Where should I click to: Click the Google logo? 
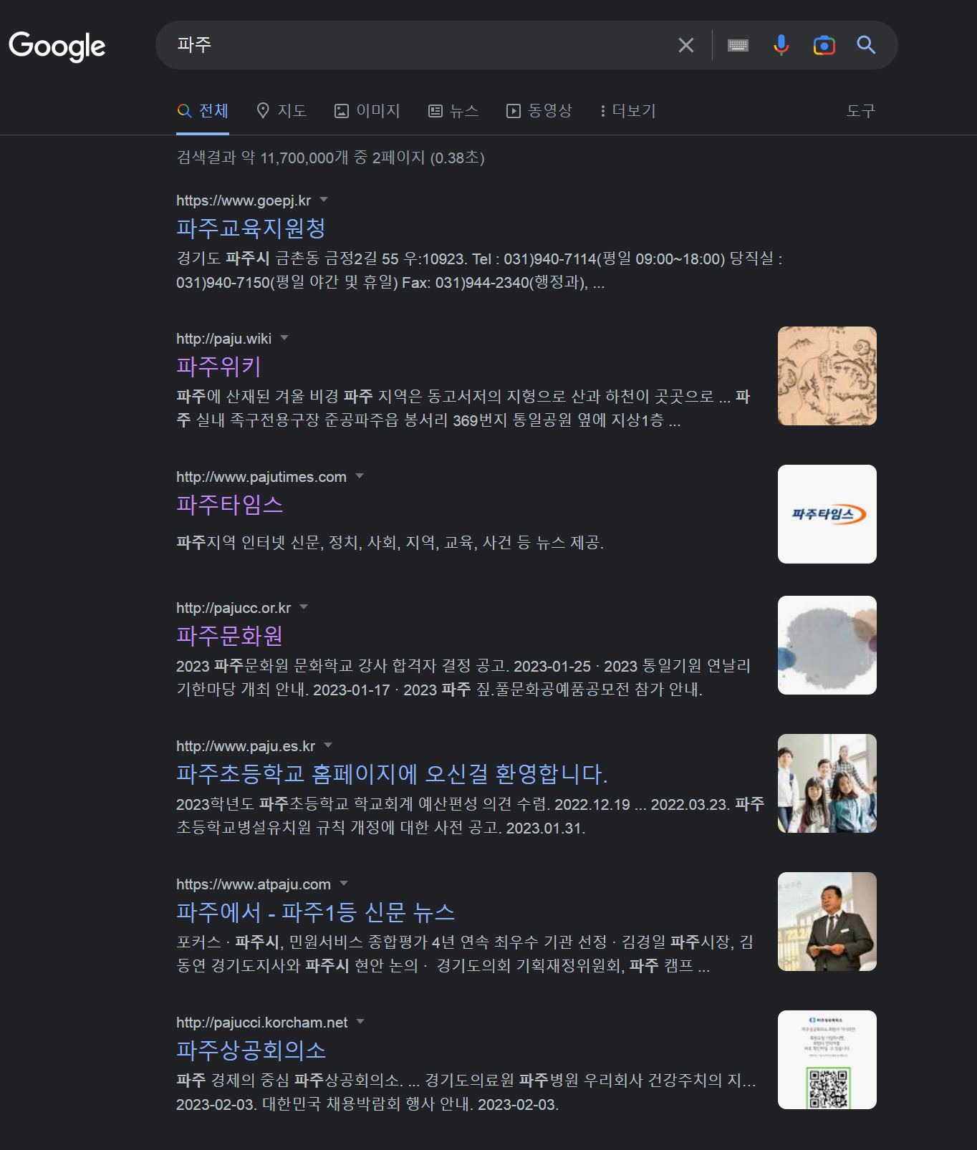click(57, 46)
